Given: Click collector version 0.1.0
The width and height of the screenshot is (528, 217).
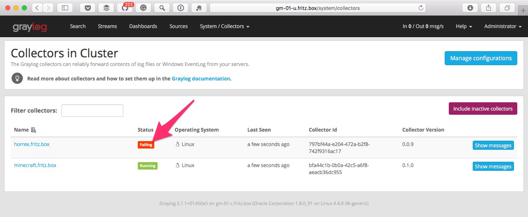Looking at the screenshot, I should [x=408, y=165].
